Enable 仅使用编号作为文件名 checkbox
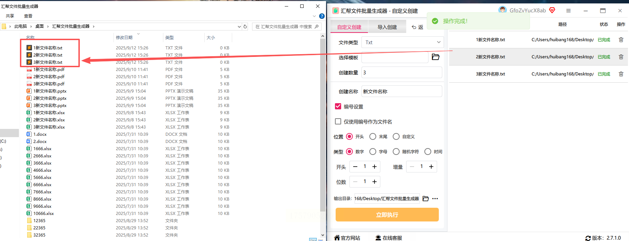Viewport: 629px width, 241px height. tap(338, 121)
